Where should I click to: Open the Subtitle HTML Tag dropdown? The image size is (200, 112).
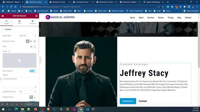pos(27,92)
